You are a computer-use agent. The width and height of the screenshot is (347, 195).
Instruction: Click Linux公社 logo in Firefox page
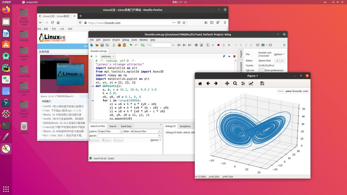pyautogui.click(x=52, y=38)
